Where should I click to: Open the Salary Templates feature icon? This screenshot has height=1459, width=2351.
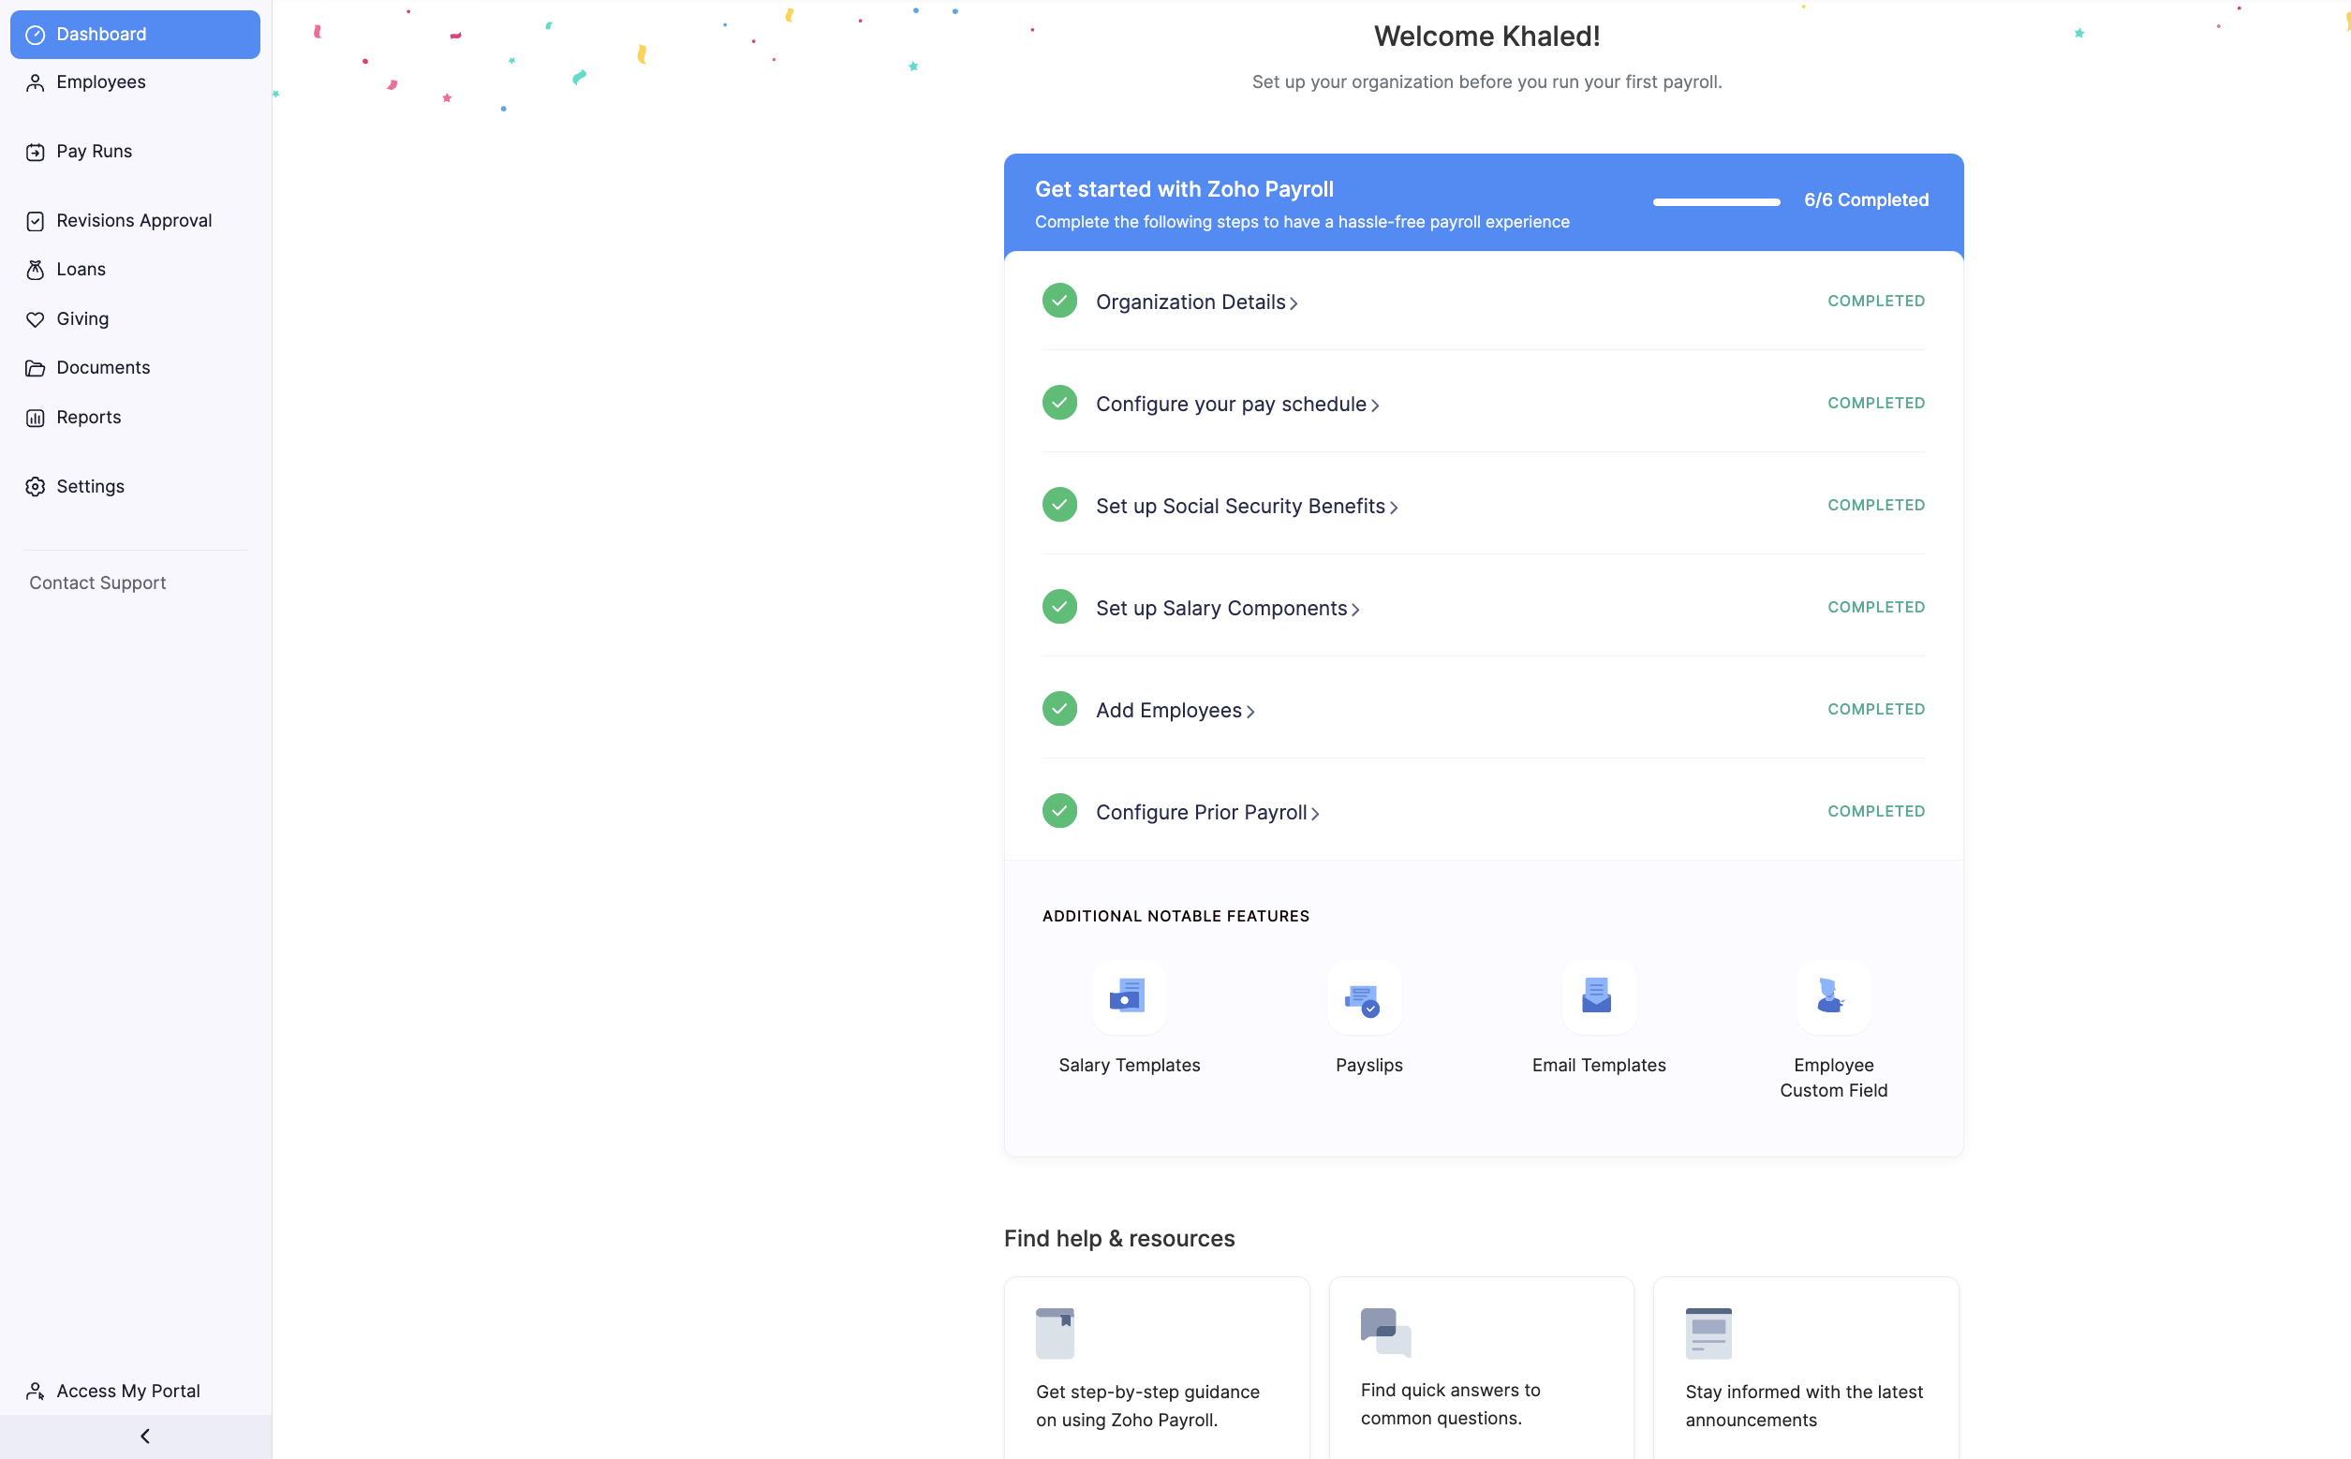pos(1129,995)
